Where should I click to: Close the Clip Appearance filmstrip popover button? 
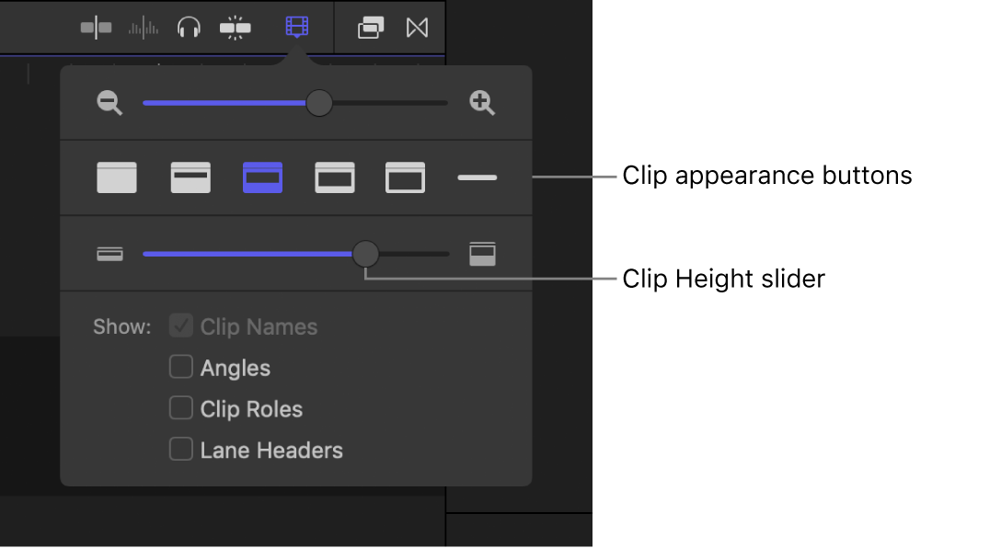tap(297, 28)
